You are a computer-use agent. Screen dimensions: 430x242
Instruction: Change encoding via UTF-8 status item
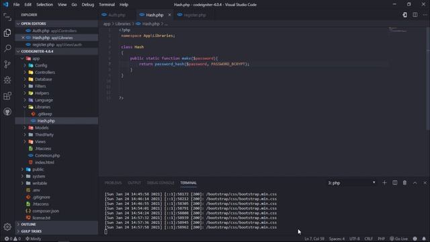[354, 239]
